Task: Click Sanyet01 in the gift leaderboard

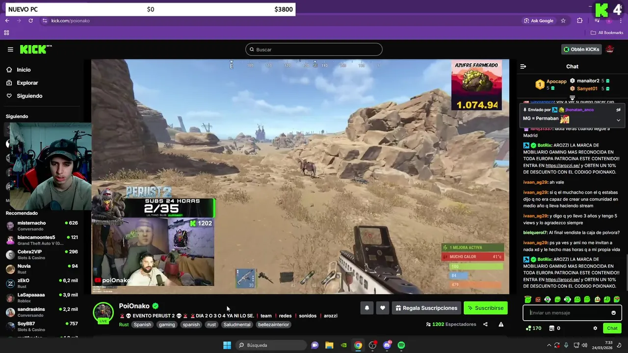Action: 587,89
